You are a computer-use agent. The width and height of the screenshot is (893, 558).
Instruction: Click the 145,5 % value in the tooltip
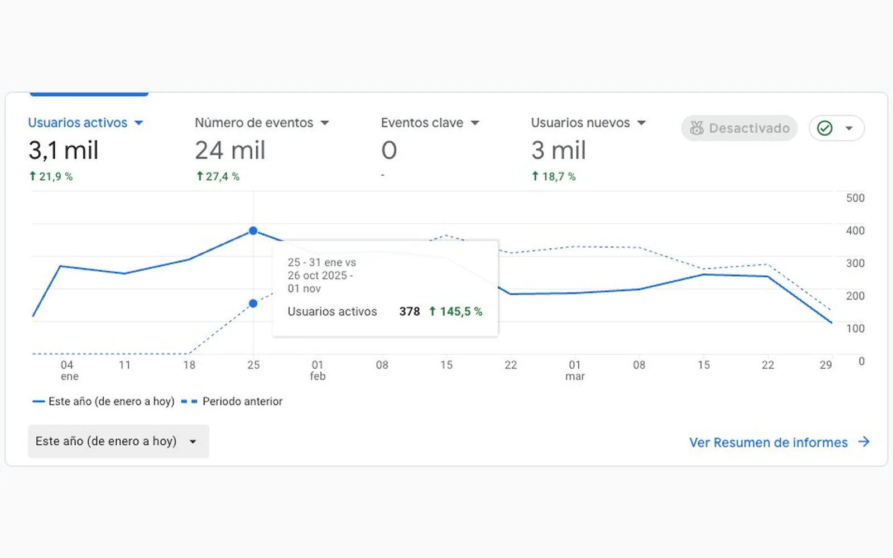point(455,311)
